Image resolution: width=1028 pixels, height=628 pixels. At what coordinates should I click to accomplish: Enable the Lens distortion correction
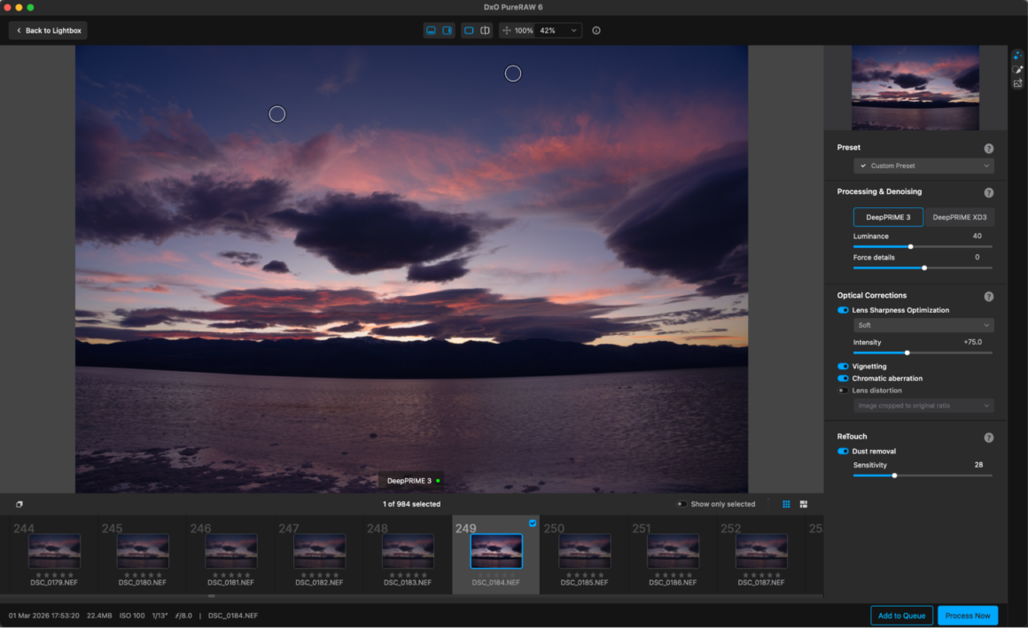842,390
